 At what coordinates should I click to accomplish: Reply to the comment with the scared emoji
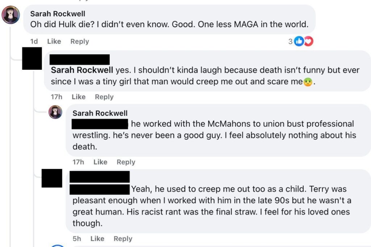104,97
